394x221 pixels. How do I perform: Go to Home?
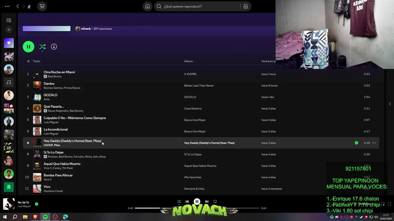[x=148, y=6]
